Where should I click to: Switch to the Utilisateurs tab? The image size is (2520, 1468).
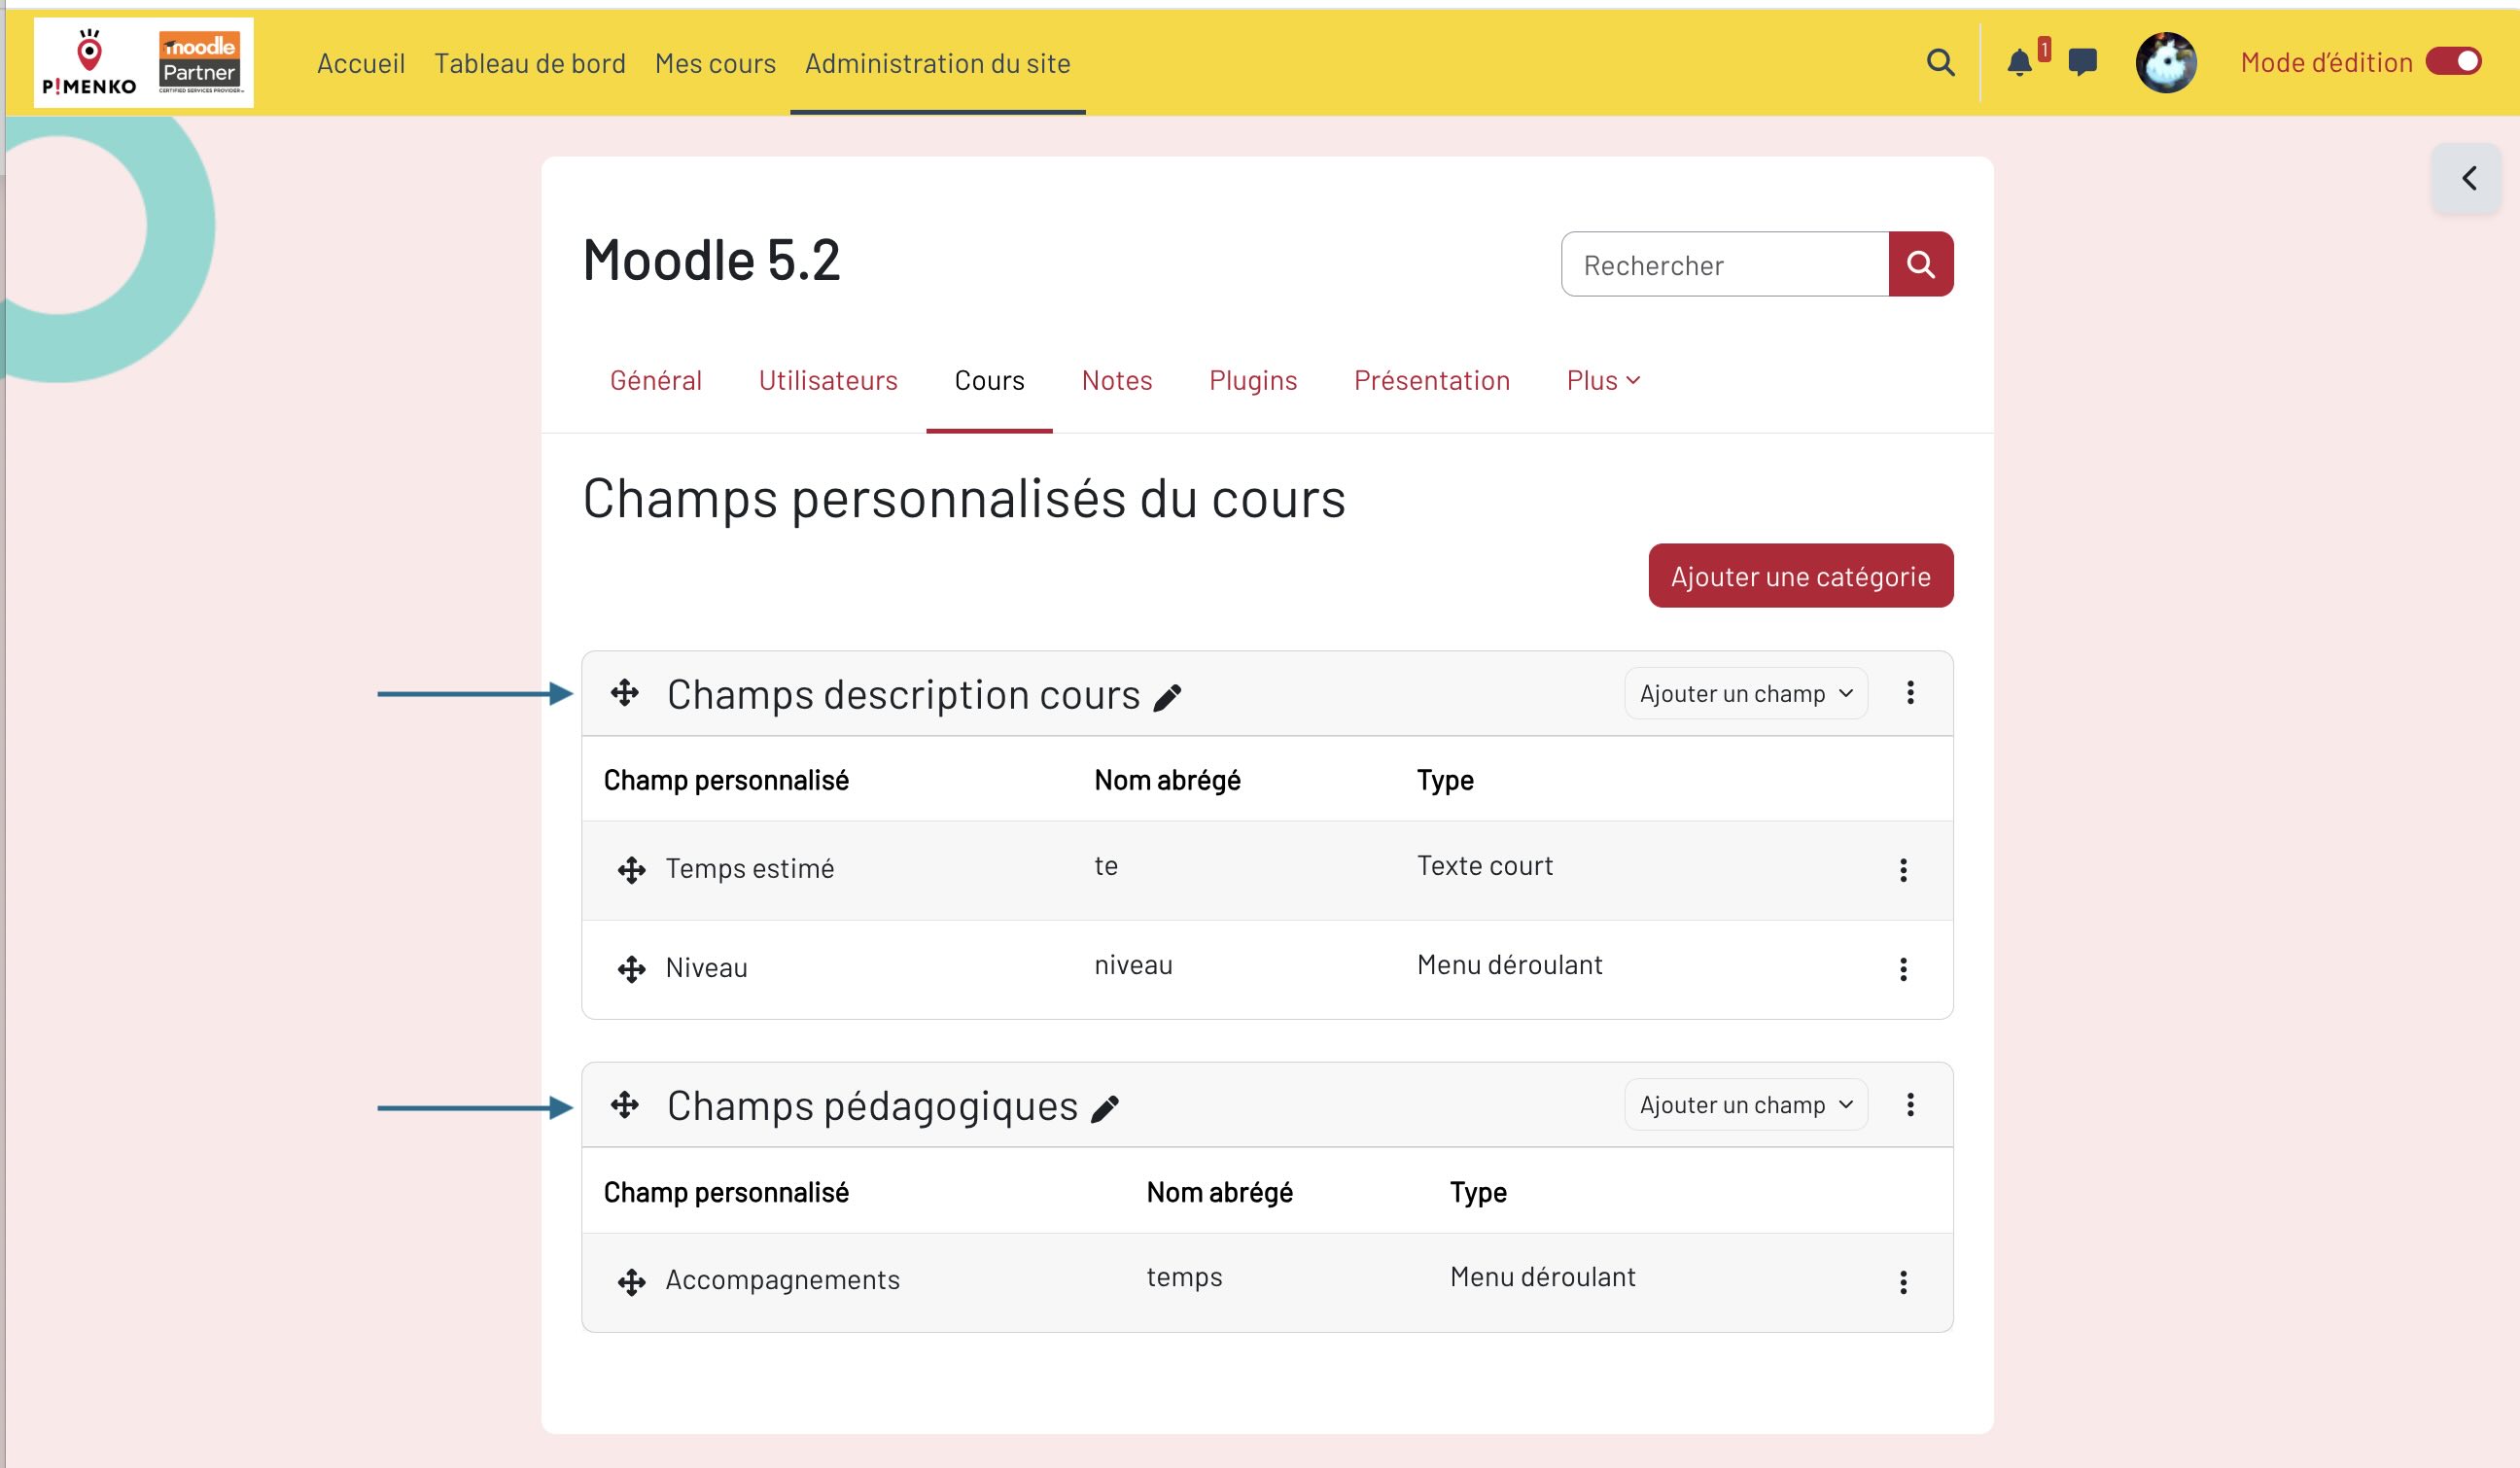[827, 381]
